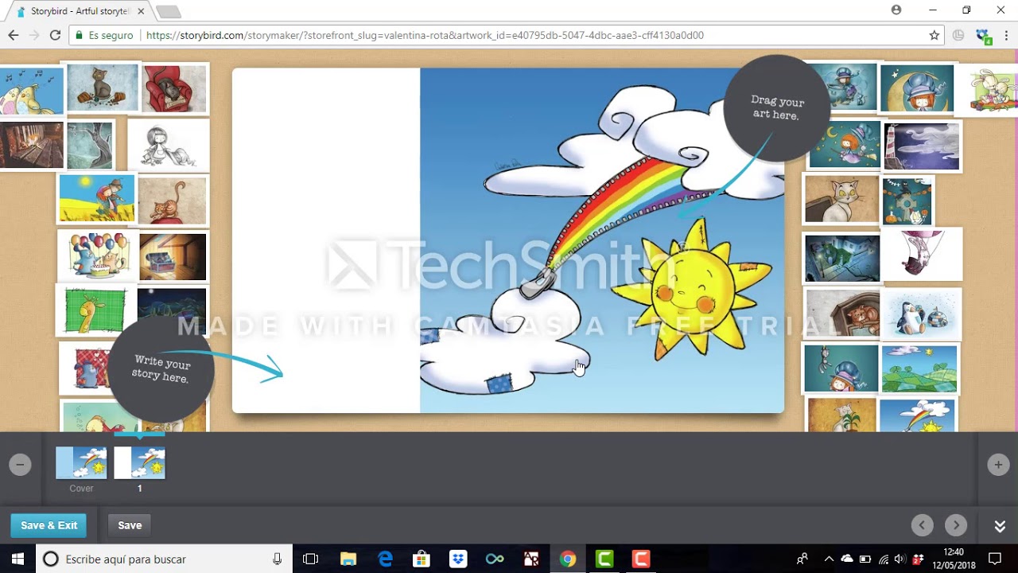Pick the fireplace artwork thumbnail
Viewport: 1018px width, 573px height.
tap(32, 145)
